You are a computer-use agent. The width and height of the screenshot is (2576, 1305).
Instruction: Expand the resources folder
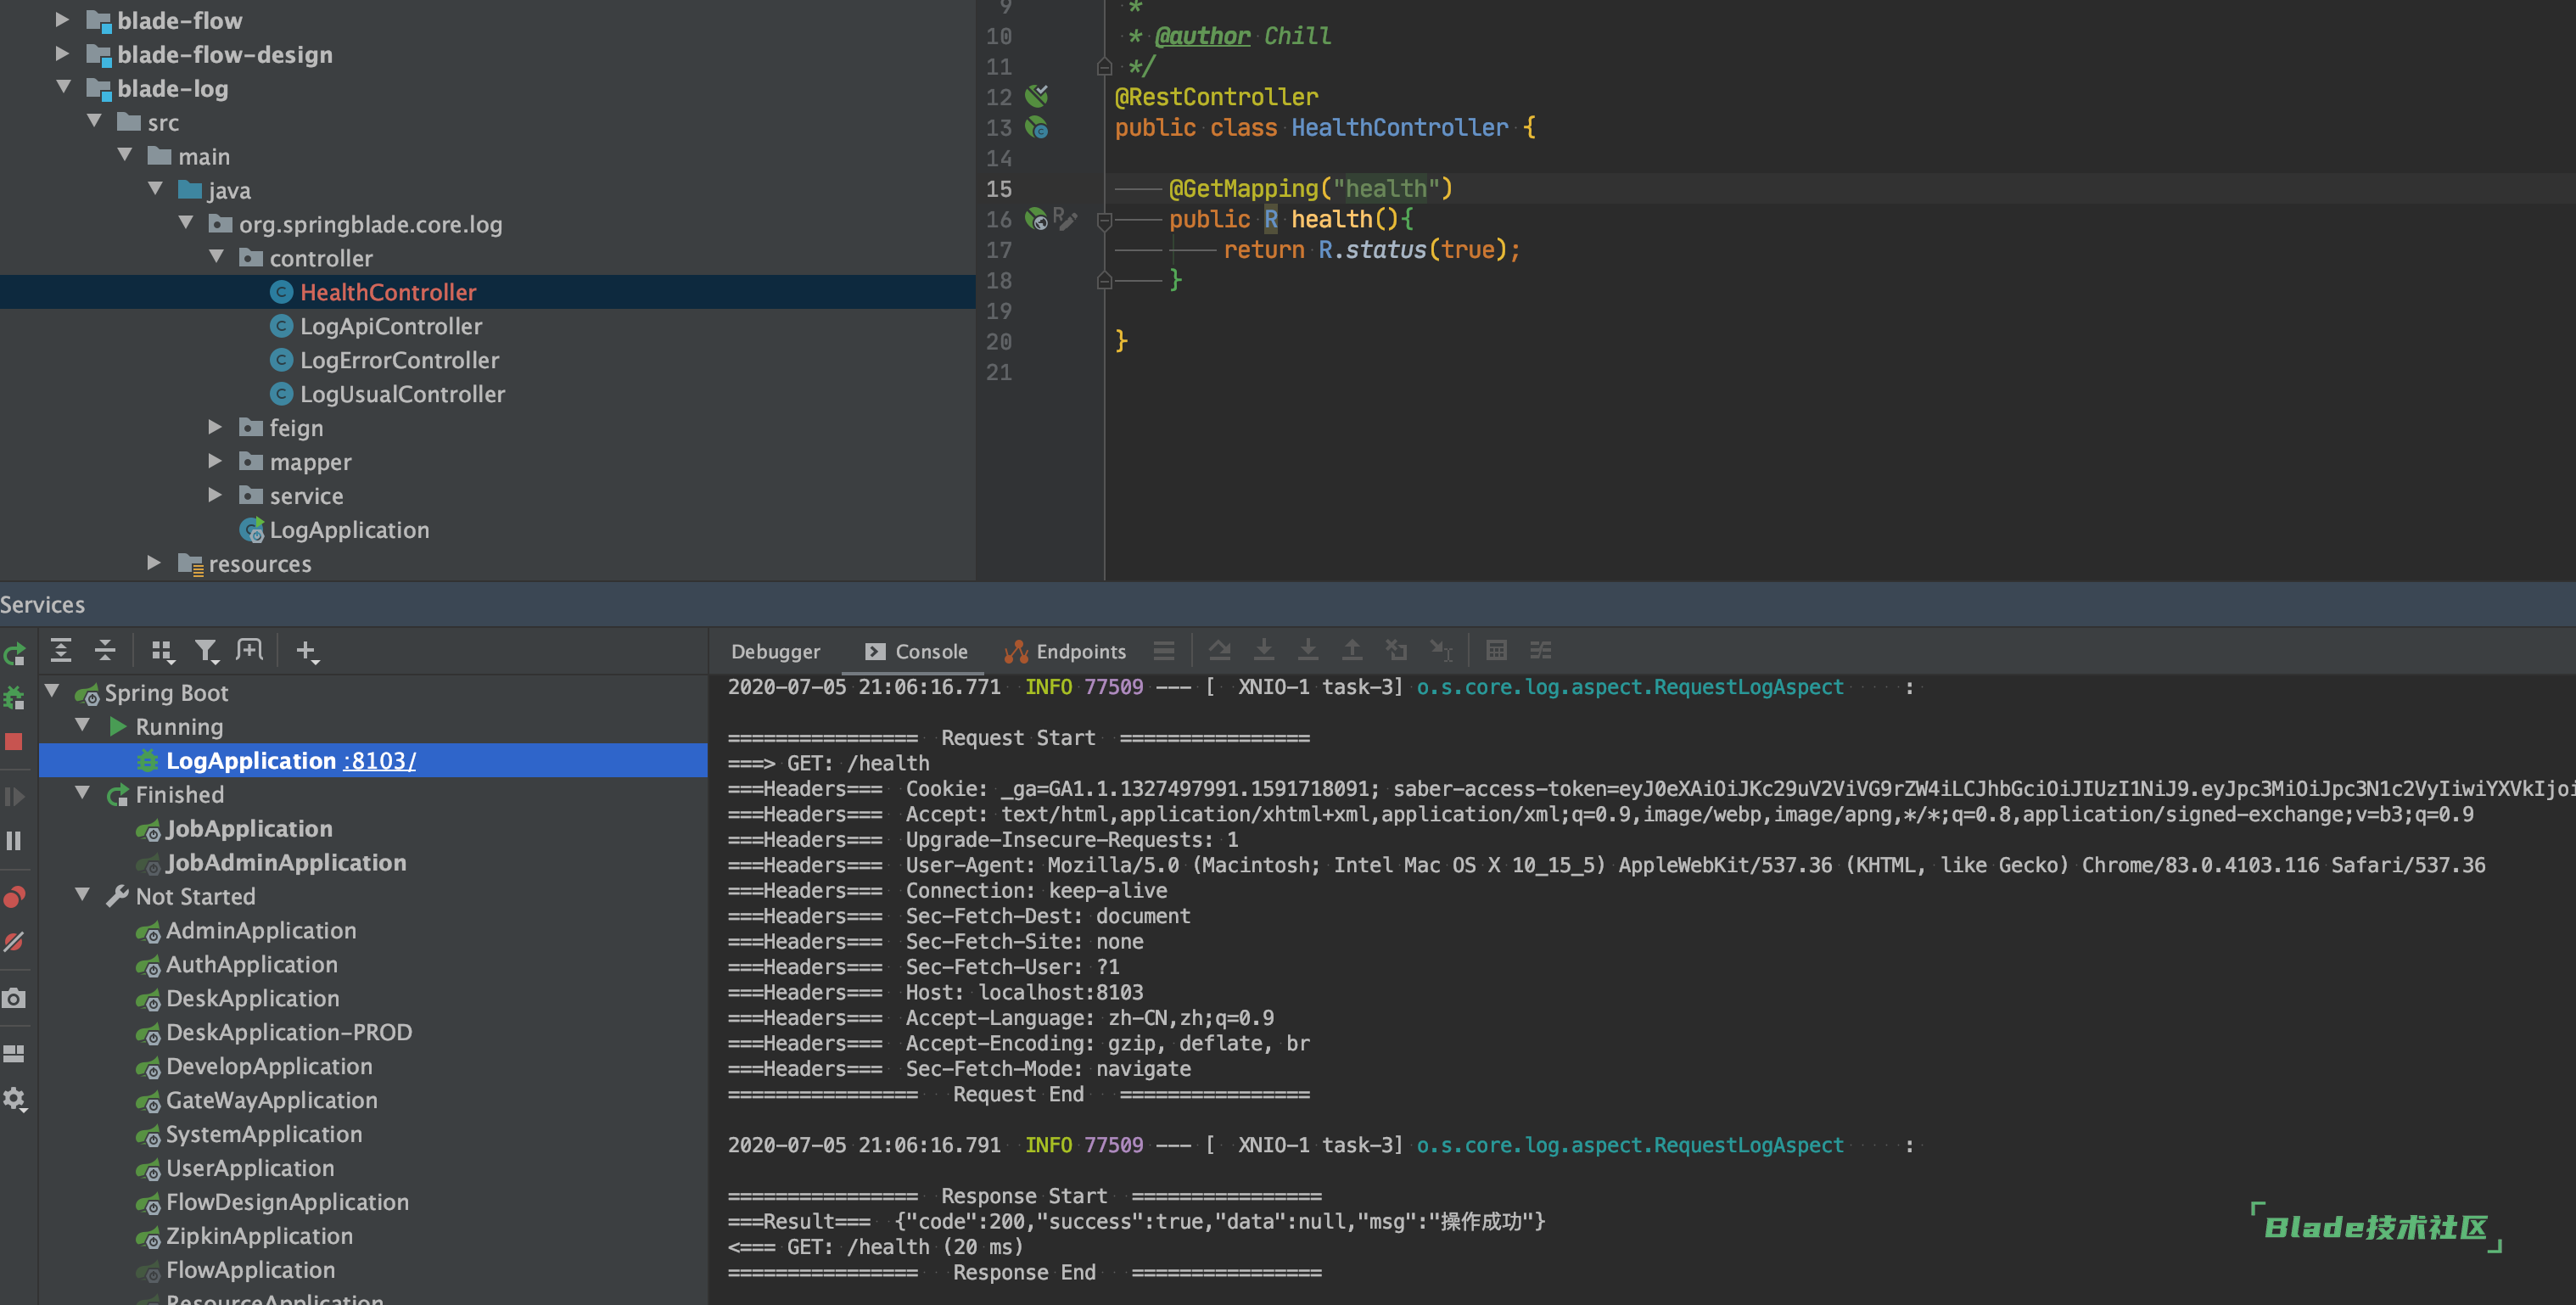click(154, 563)
